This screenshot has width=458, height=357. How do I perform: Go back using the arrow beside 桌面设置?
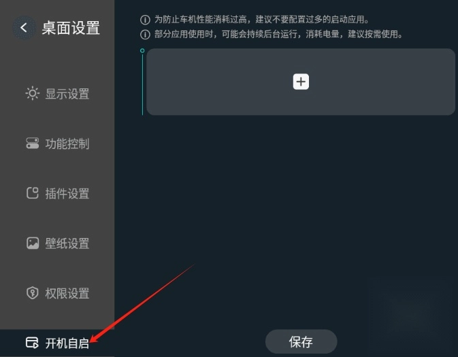[24, 28]
